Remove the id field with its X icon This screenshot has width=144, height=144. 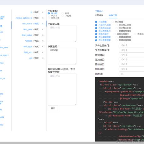coord(43,12)
